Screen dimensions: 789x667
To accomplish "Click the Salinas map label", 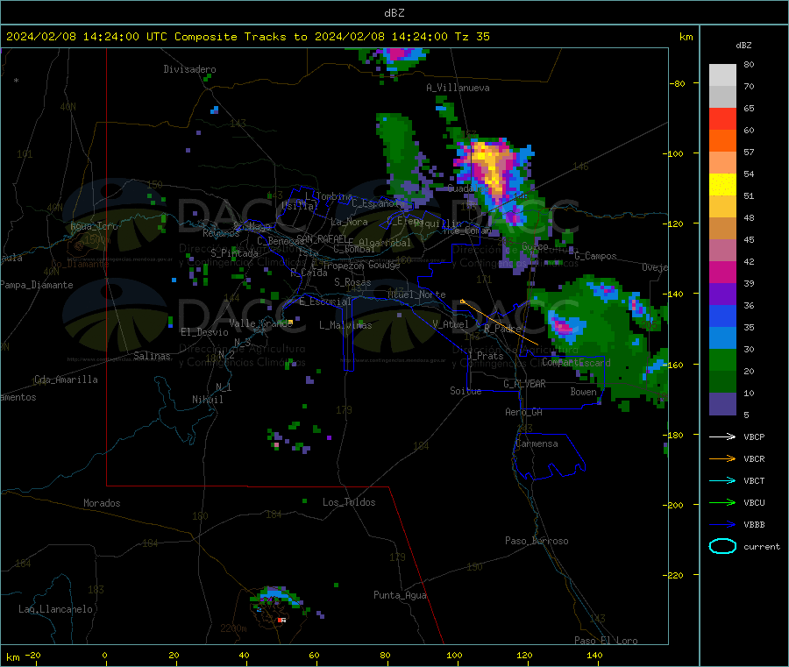I will click(x=152, y=356).
